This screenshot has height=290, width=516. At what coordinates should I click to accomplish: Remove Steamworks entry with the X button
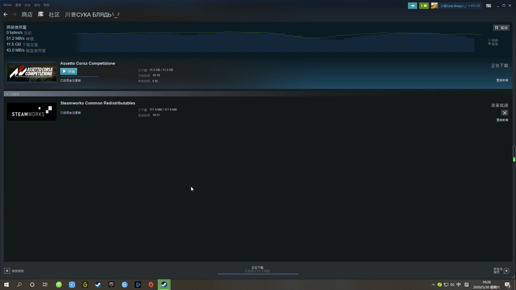(x=505, y=113)
